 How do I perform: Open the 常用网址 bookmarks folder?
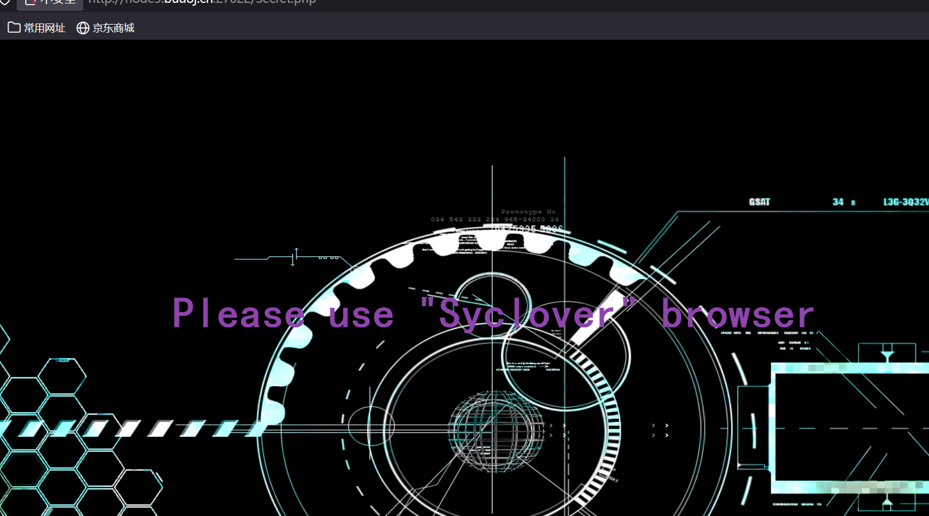pyautogui.click(x=37, y=28)
